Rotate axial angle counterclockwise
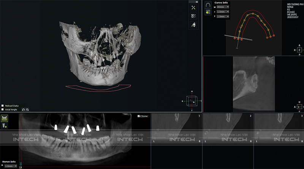Image resolution: width=304 pixels, height=169 pixels. coord(23,110)
